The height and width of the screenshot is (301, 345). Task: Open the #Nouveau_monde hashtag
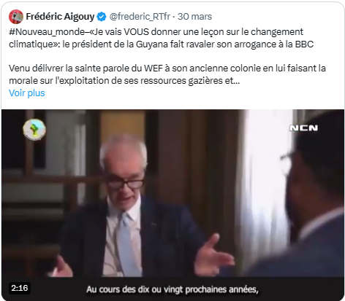tap(47, 32)
